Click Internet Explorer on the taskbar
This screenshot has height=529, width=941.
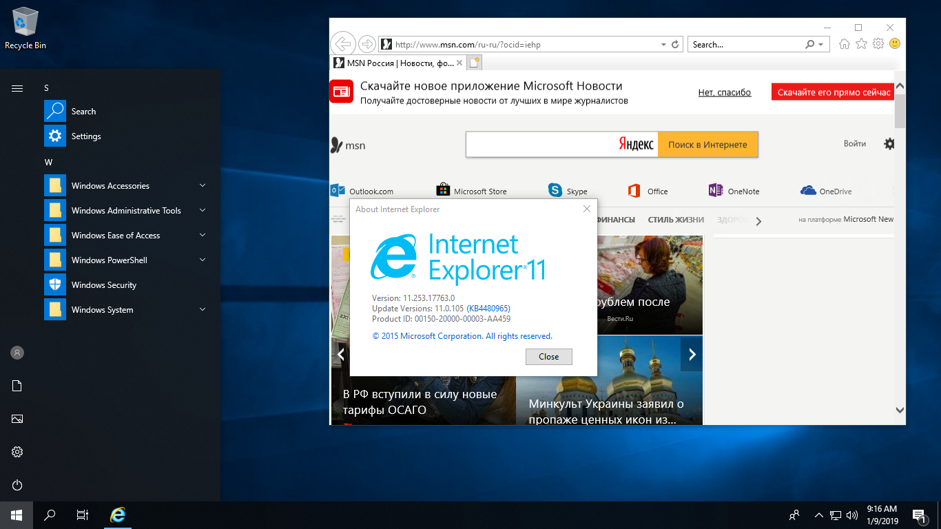[118, 515]
